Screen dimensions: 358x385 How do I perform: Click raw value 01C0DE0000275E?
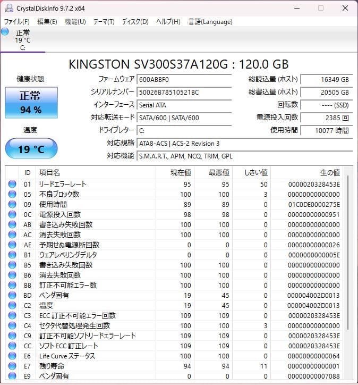(x=314, y=205)
